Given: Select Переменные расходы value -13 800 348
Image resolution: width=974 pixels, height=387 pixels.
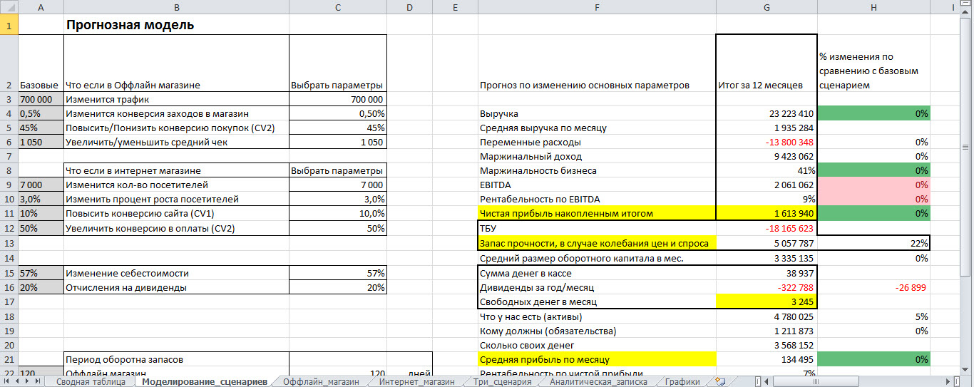Looking at the screenshot, I should [x=767, y=142].
